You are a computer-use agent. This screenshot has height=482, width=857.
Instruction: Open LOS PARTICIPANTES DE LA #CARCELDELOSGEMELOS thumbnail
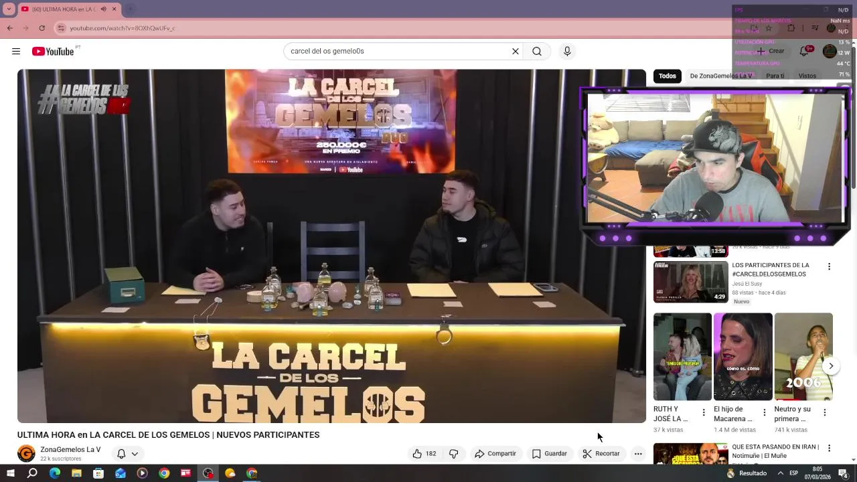(691, 282)
